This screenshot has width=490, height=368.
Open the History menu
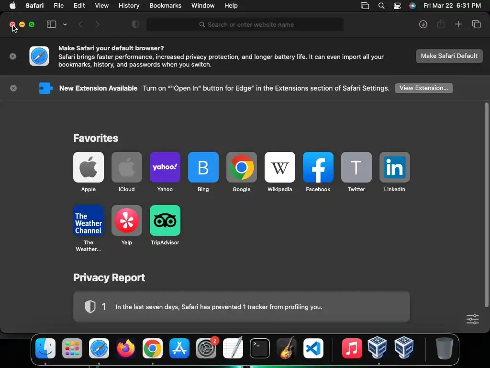coord(129,5)
